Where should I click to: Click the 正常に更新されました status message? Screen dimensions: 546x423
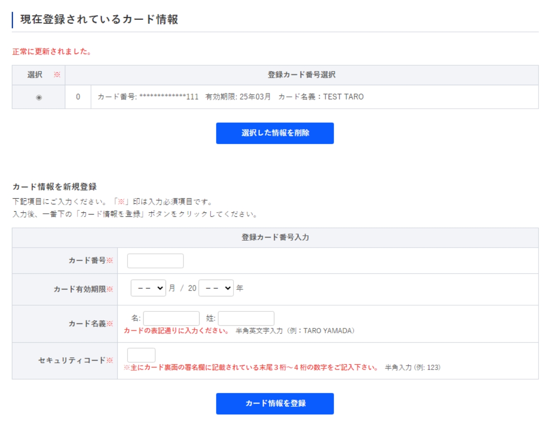pos(52,52)
